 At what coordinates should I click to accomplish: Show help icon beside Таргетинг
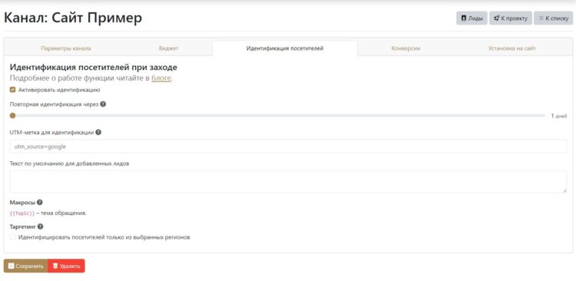tap(41, 226)
